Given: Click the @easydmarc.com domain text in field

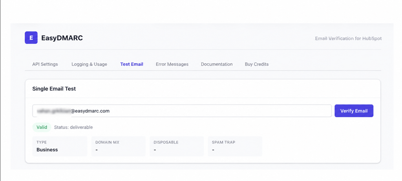Looking at the screenshot, I should click(90, 111).
